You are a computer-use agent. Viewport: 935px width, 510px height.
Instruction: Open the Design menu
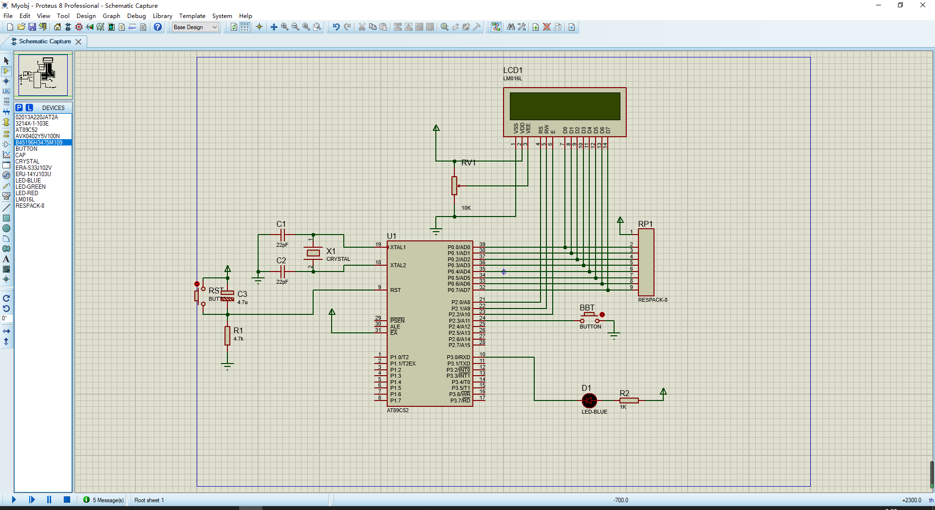[x=86, y=16]
